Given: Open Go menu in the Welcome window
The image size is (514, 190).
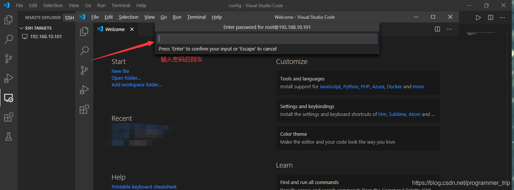Looking at the screenshot, I should coord(164,17).
